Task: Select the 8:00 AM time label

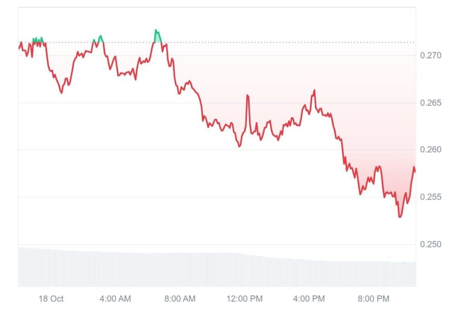Action: [180, 299]
